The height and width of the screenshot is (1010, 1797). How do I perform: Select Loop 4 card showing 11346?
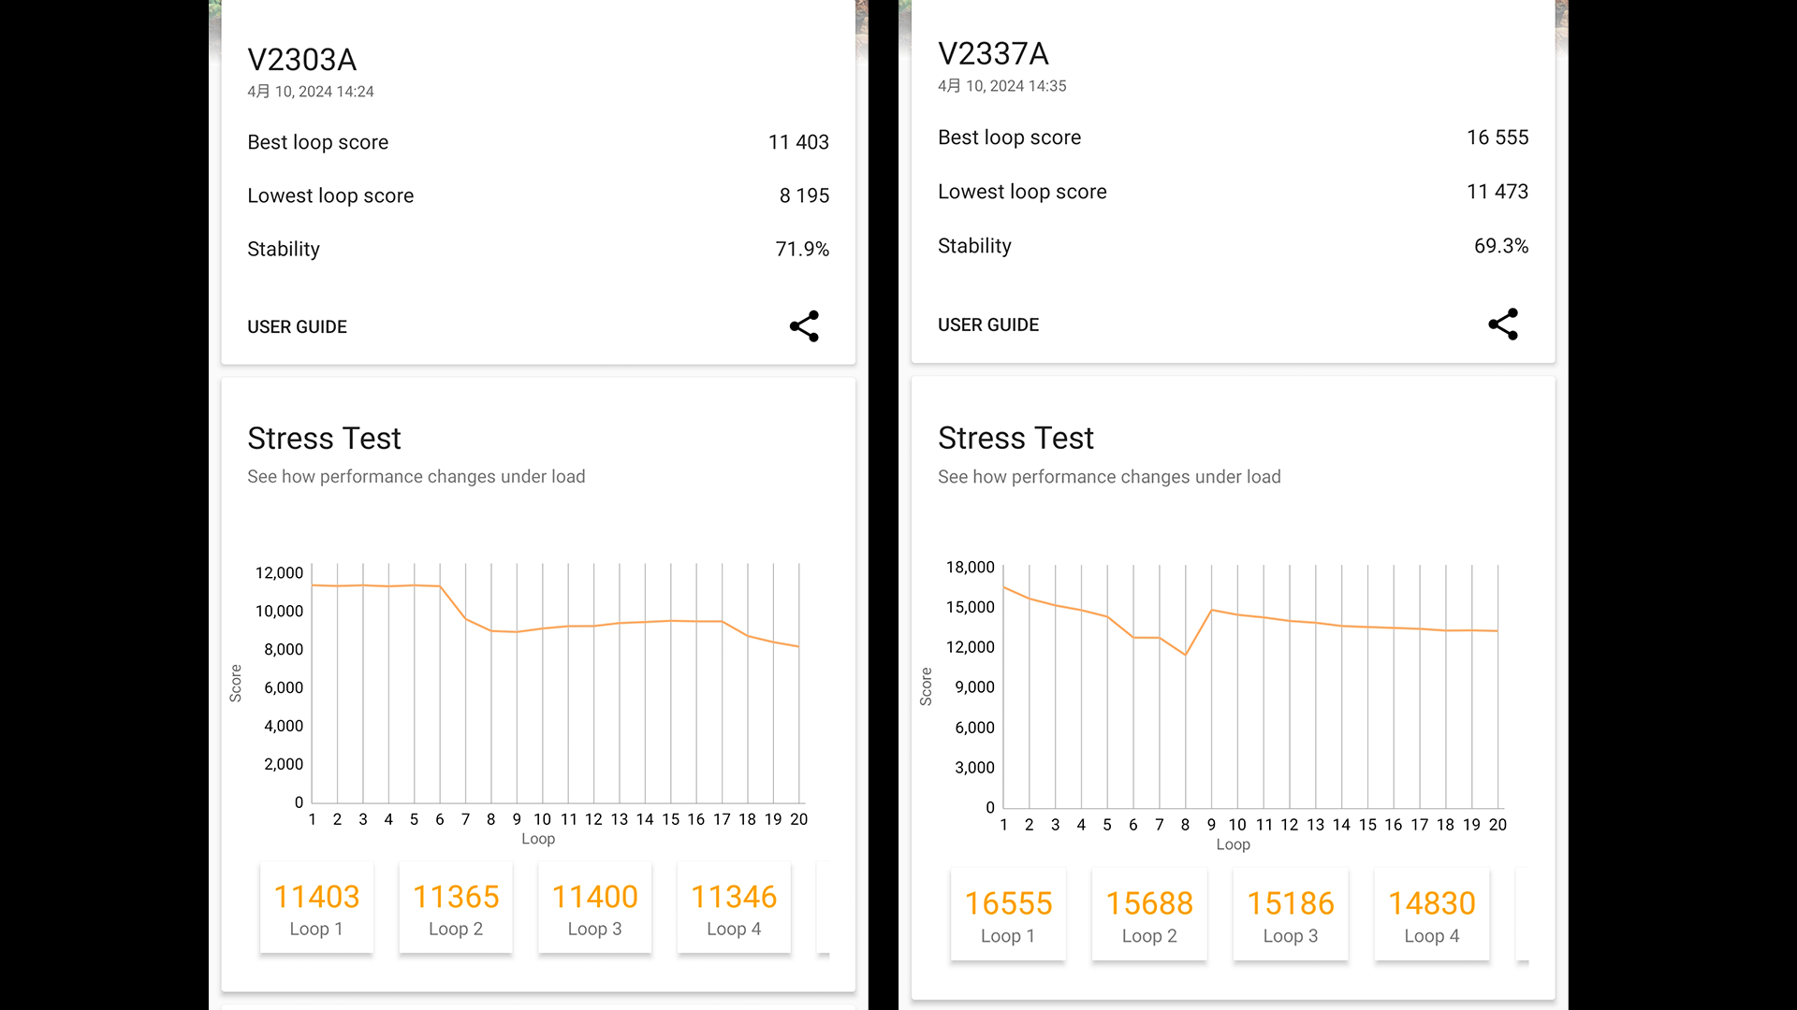[734, 908]
